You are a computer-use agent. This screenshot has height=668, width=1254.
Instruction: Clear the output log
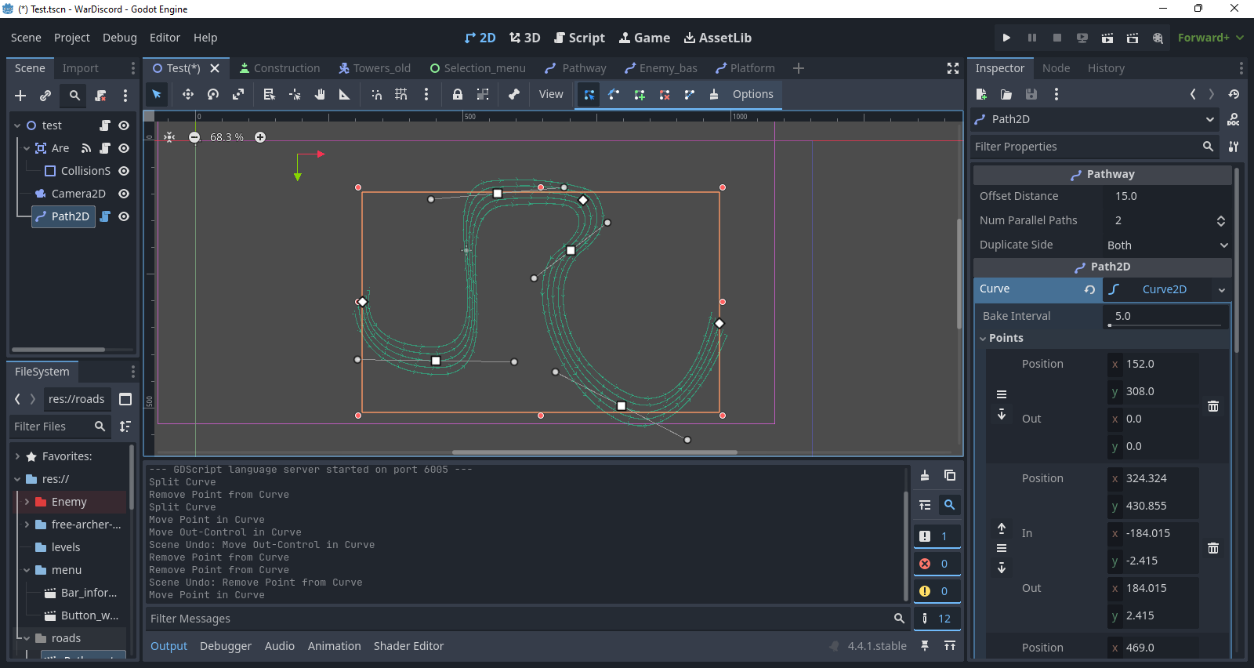(925, 475)
